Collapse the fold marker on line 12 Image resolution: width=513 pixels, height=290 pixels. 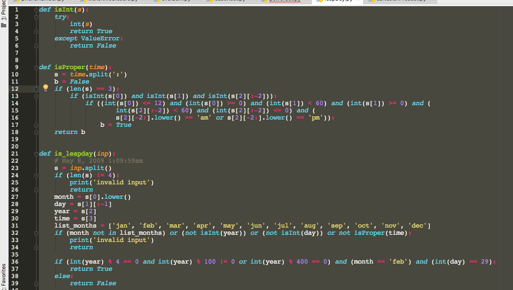coord(36,89)
